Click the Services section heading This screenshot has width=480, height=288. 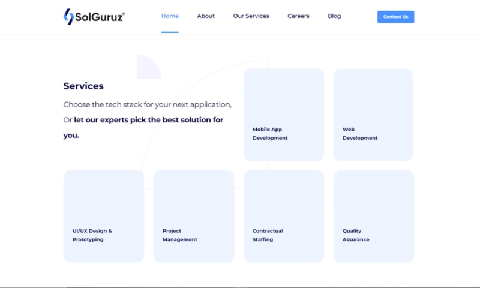coord(83,86)
